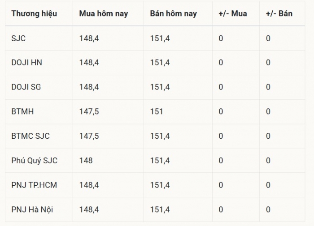
Task: Select the SJC brand row
Action: (x=155, y=38)
